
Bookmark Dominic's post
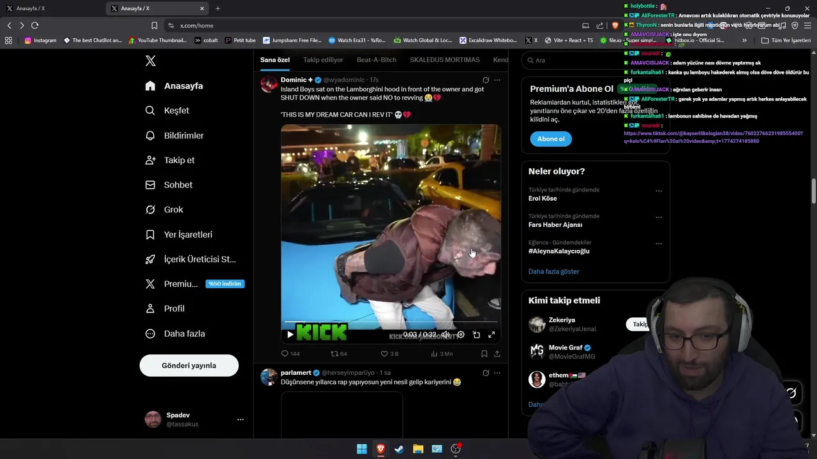(484, 354)
